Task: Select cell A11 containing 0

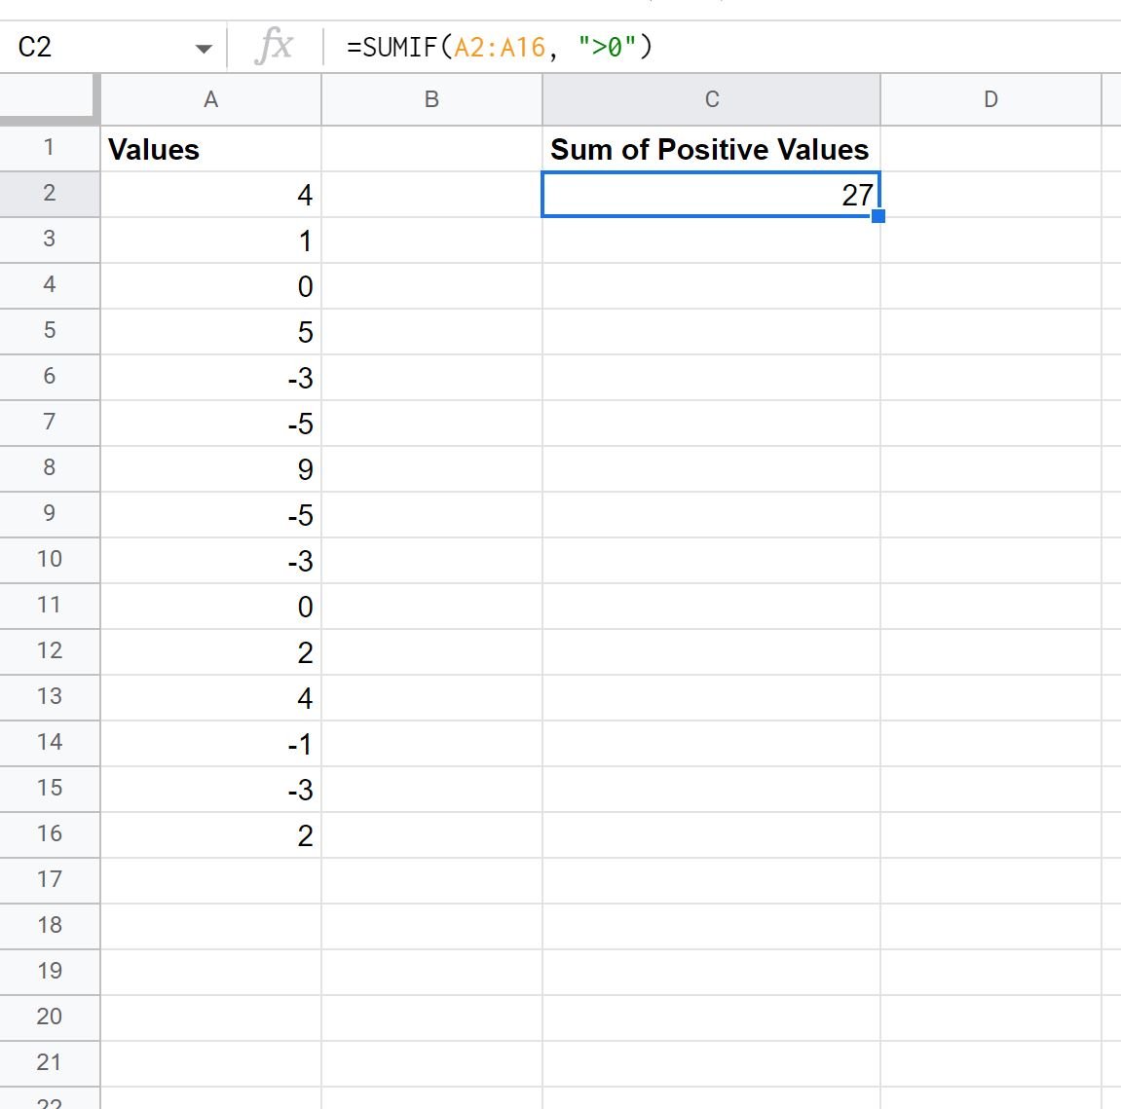Action: click(211, 606)
